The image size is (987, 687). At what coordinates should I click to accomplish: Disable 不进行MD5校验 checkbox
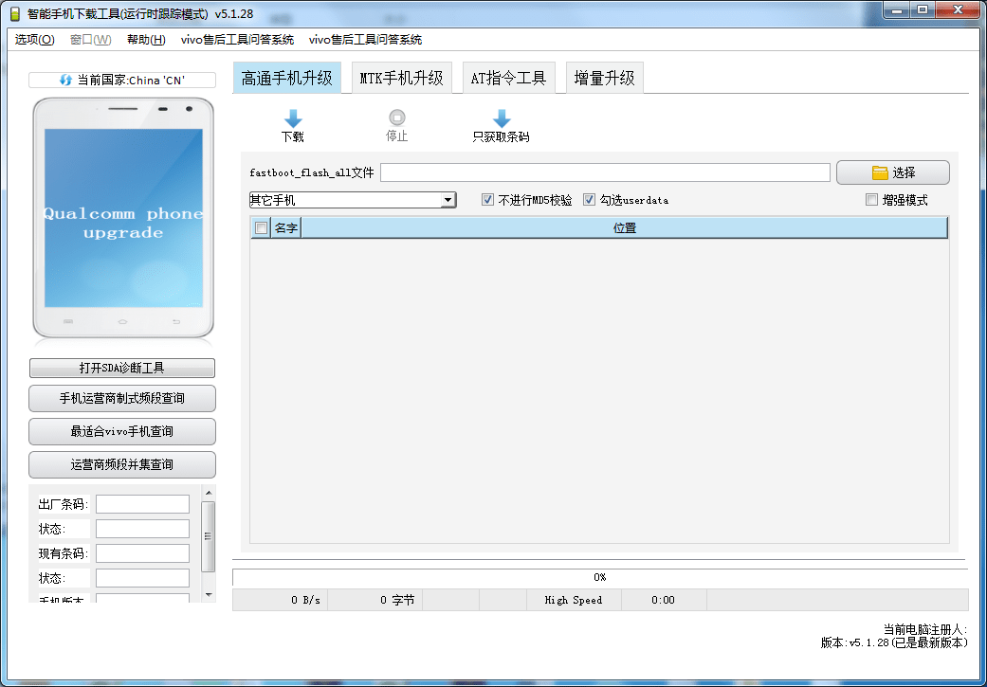(x=487, y=199)
